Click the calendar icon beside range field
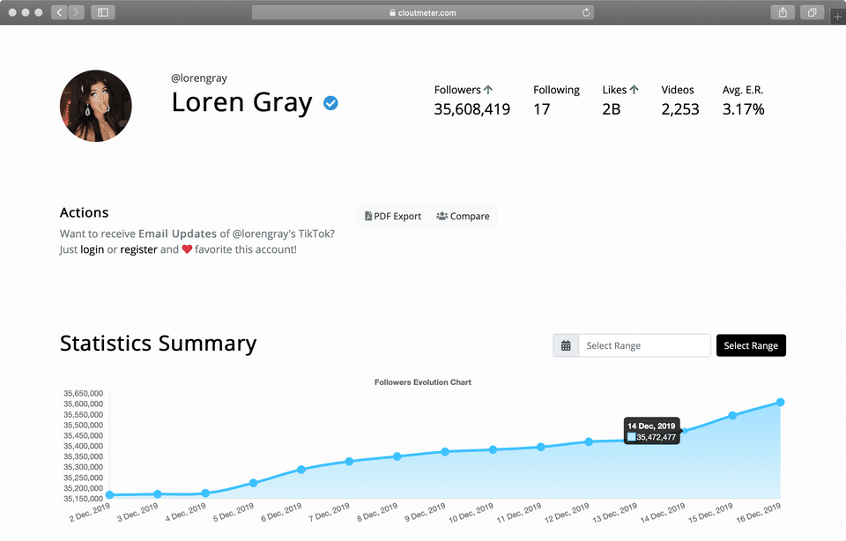The image size is (846, 541). pyautogui.click(x=566, y=345)
